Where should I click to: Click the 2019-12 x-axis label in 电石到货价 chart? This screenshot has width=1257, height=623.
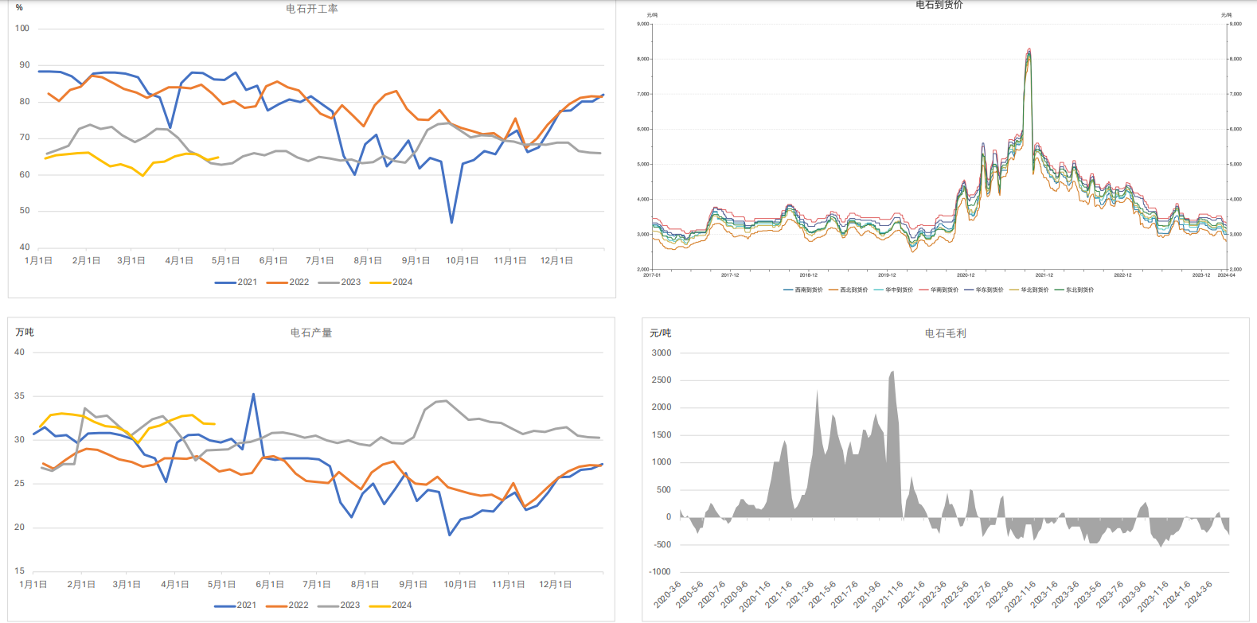(x=887, y=275)
